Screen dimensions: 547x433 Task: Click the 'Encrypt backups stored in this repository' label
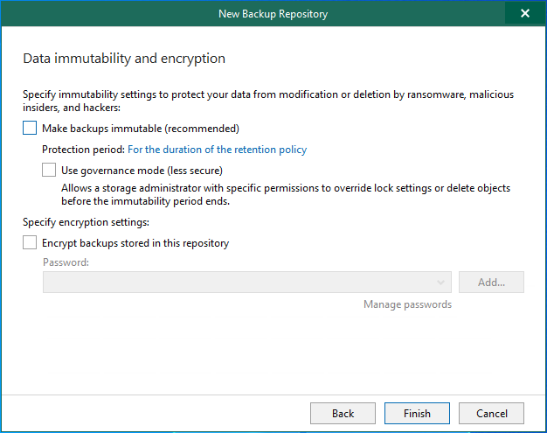(135, 243)
